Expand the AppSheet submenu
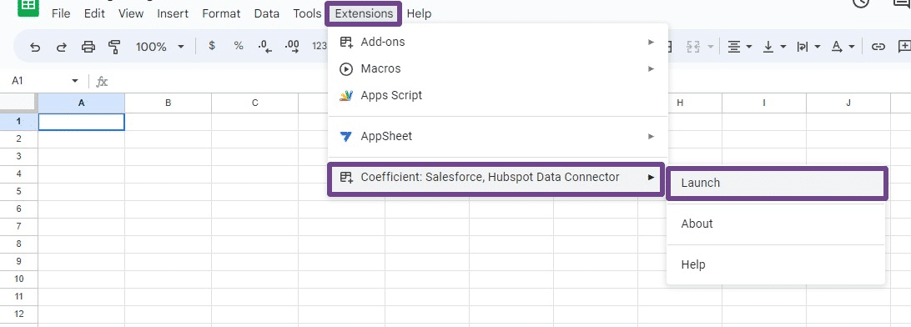The image size is (911, 327). [x=498, y=137]
